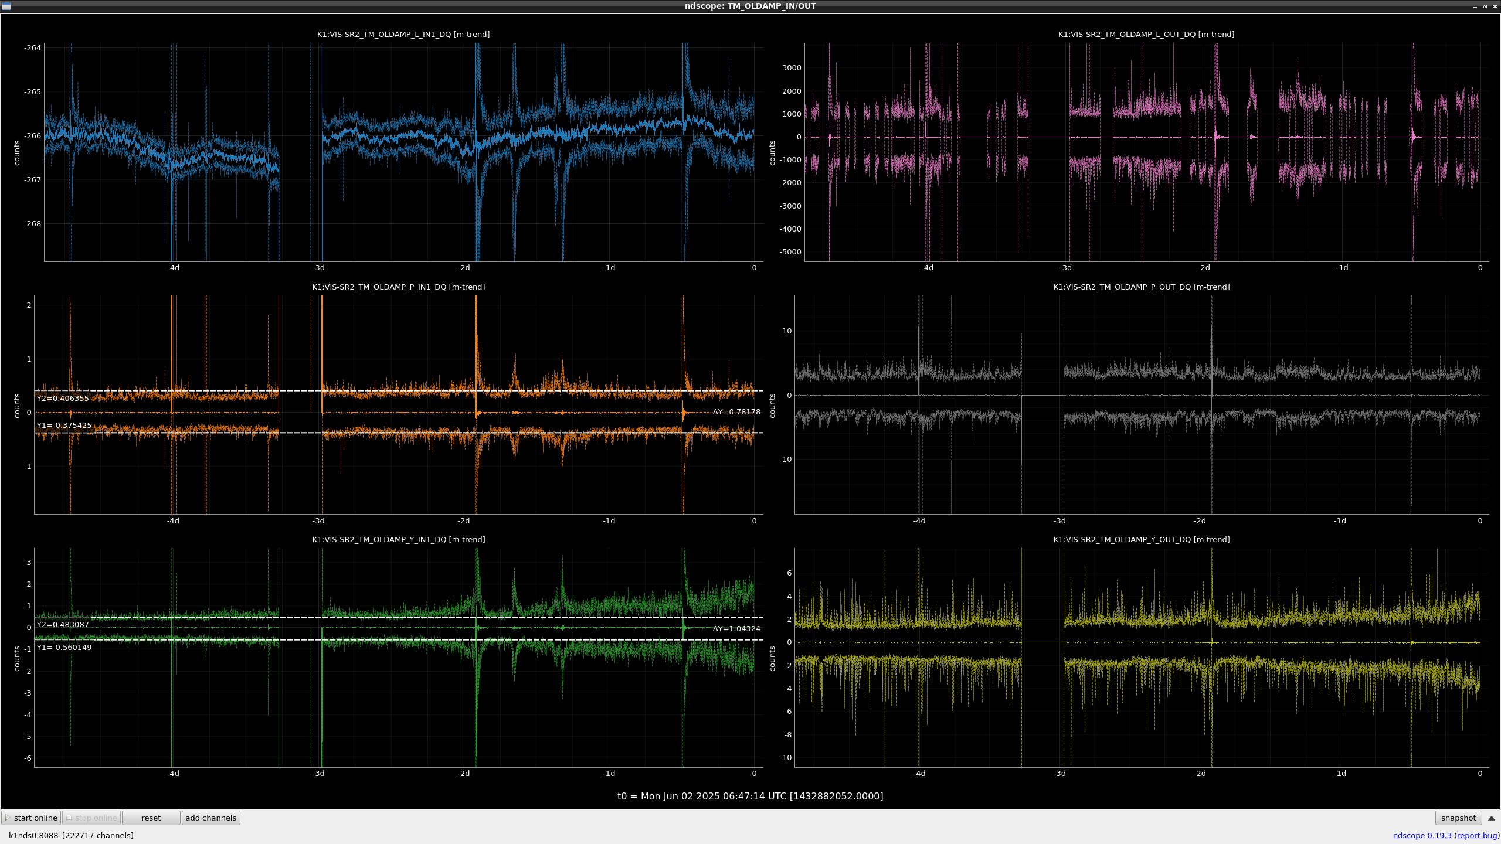Click the -1d tick in green Y_IN1 plot
Image resolution: width=1501 pixels, height=844 pixels.
click(x=609, y=773)
